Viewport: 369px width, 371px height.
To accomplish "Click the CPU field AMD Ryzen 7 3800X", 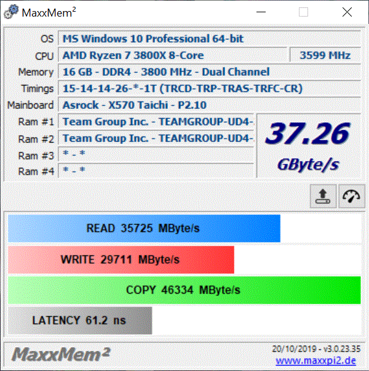I will [173, 55].
